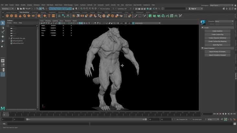Click the polygon Type text shelf icon
Viewport: 237px width, 133px height.
click(49, 16)
